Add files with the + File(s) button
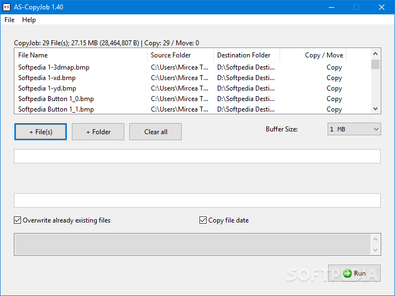Image resolution: width=395 pixels, height=296 pixels. click(40, 132)
